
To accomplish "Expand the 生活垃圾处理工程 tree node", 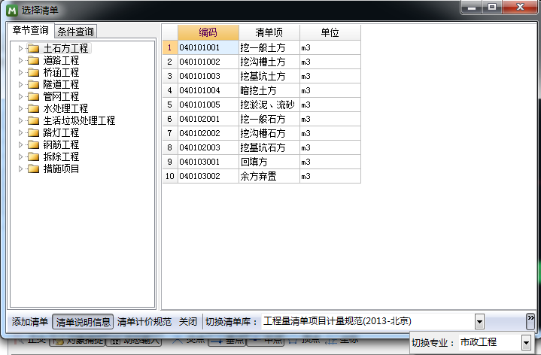I will tap(20, 121).
